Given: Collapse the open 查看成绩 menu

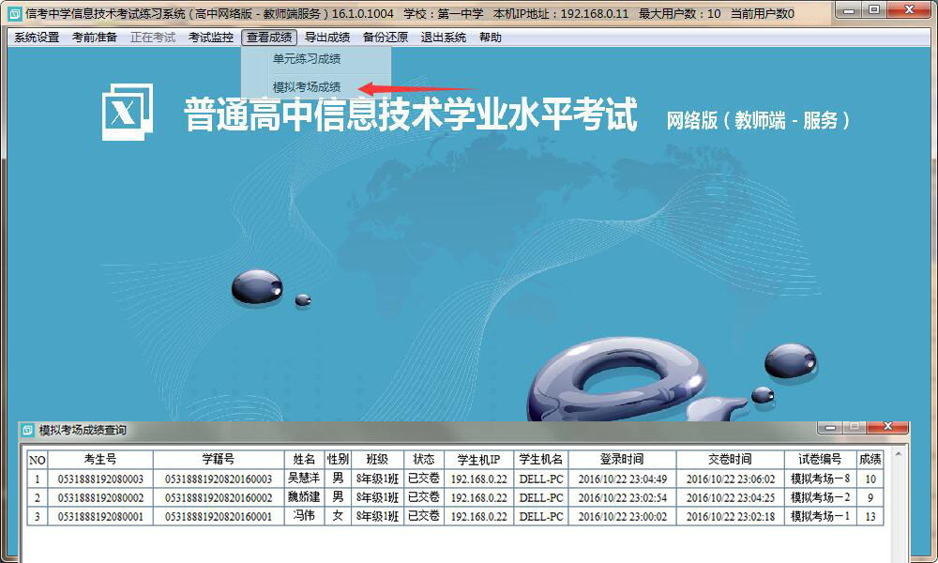Looking at the screenshot, I should [x=269, y=38].
